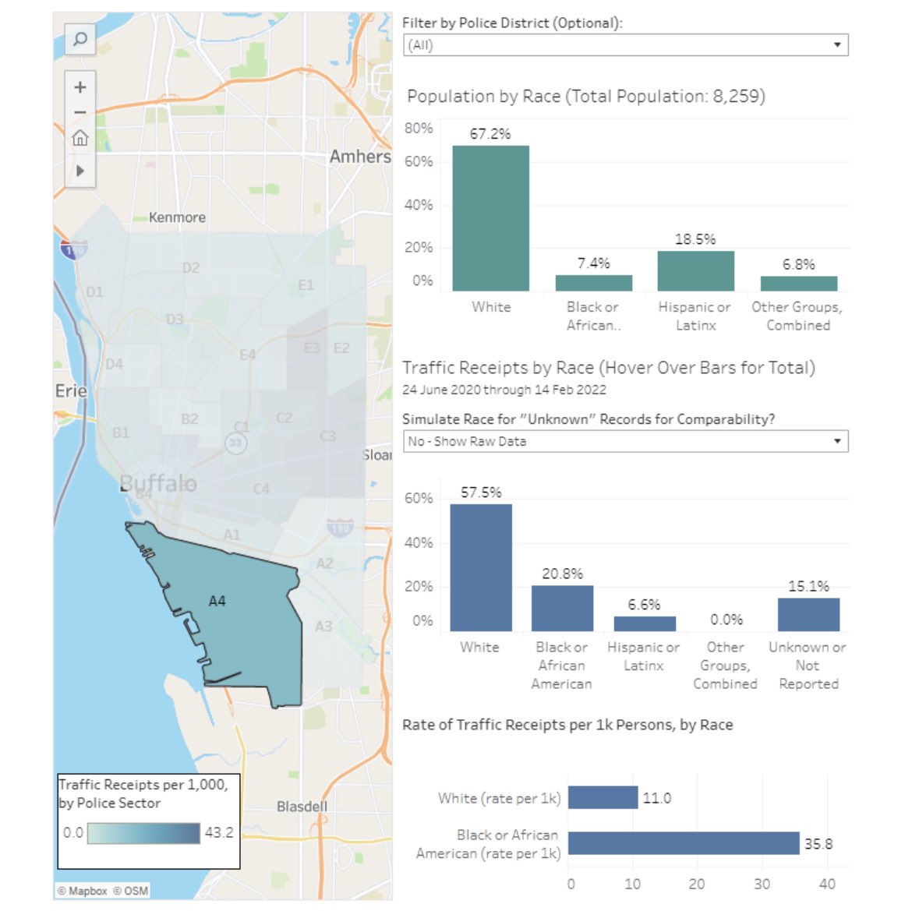Click the legend maximum value 43.2
Viewport: 912px width, 911px height.
219,832
